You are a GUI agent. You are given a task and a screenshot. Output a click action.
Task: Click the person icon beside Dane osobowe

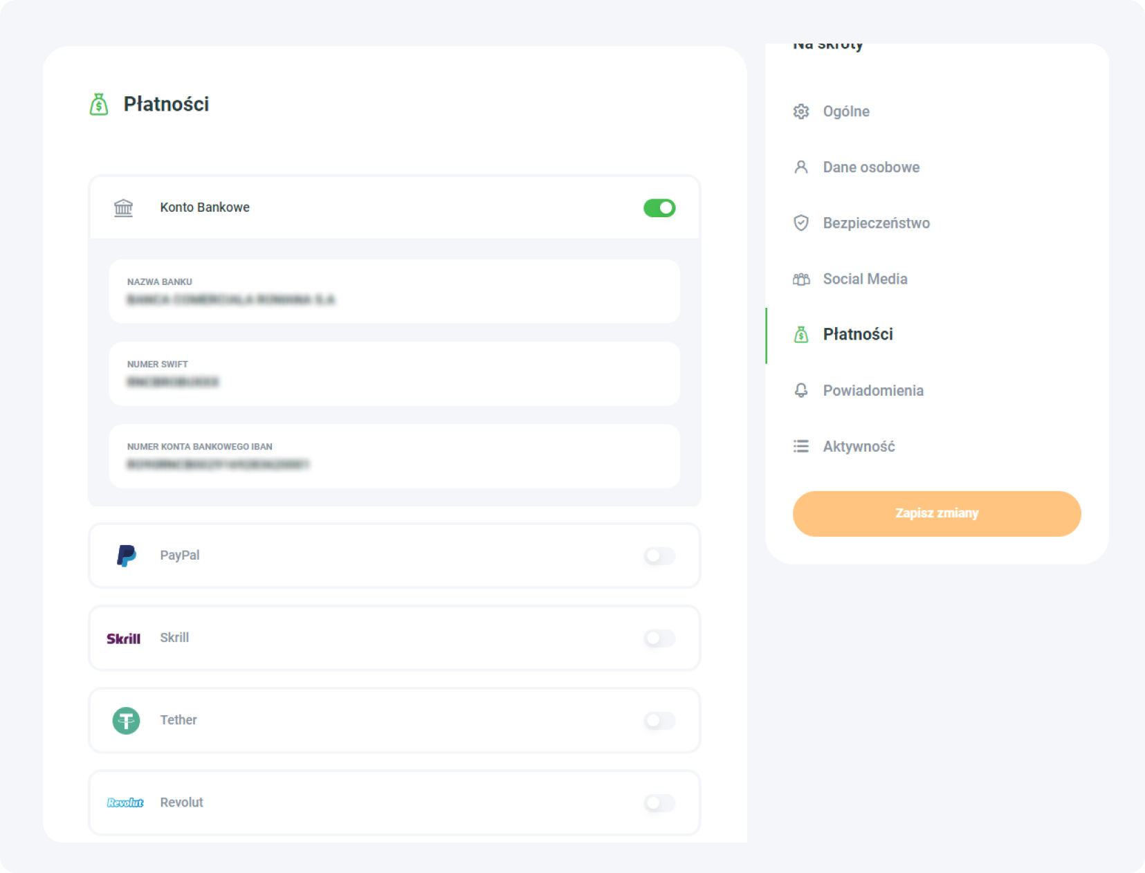pos(801,167)
